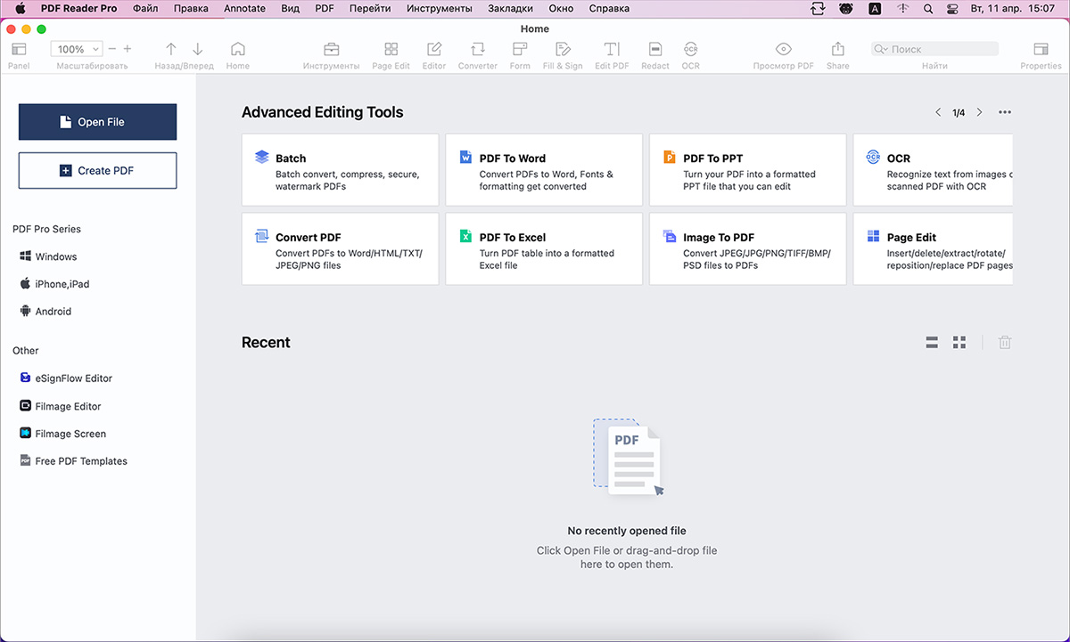Select the Form toolbar tool
1070x642 pixels.
(520, 49)
